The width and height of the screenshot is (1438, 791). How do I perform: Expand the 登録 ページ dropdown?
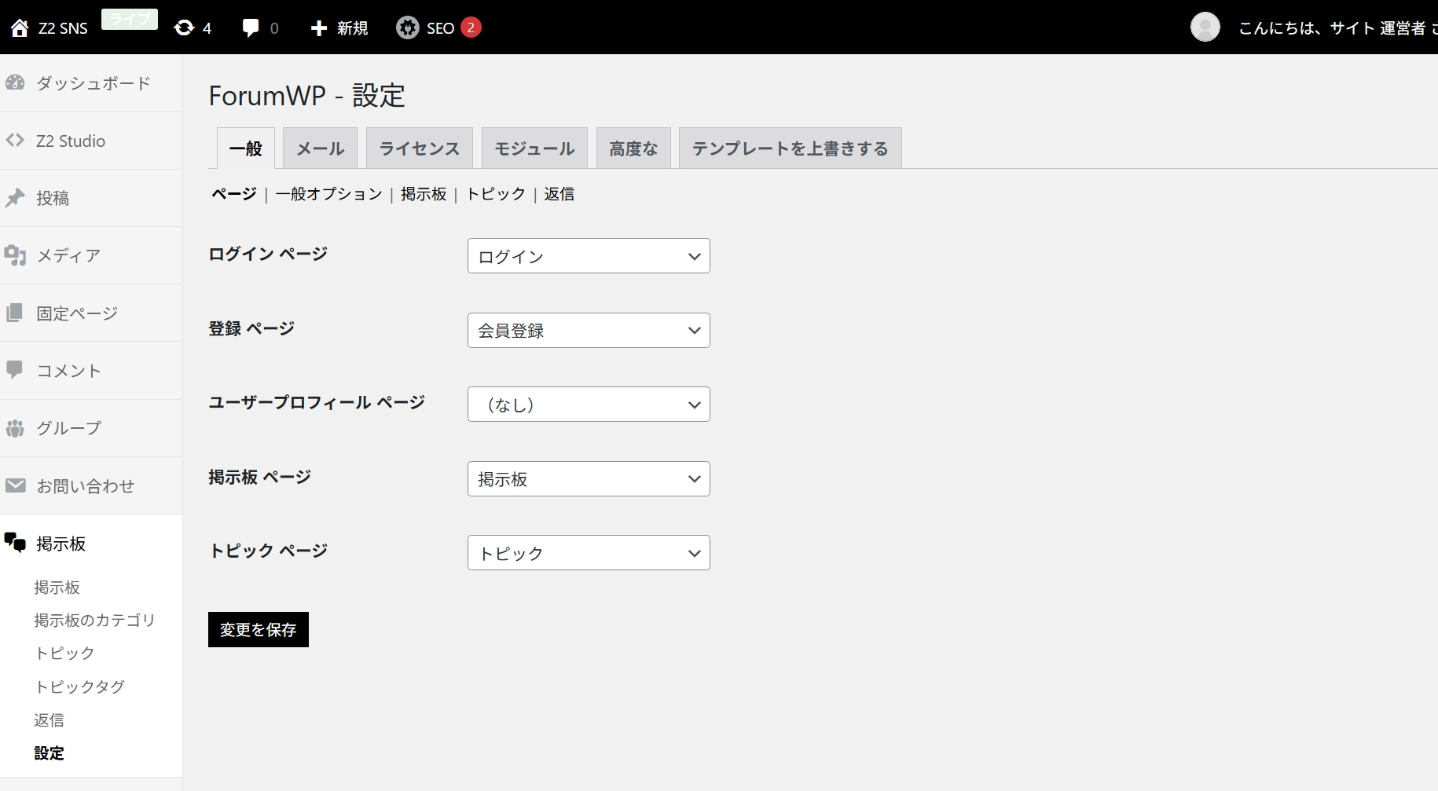(588, 331)
